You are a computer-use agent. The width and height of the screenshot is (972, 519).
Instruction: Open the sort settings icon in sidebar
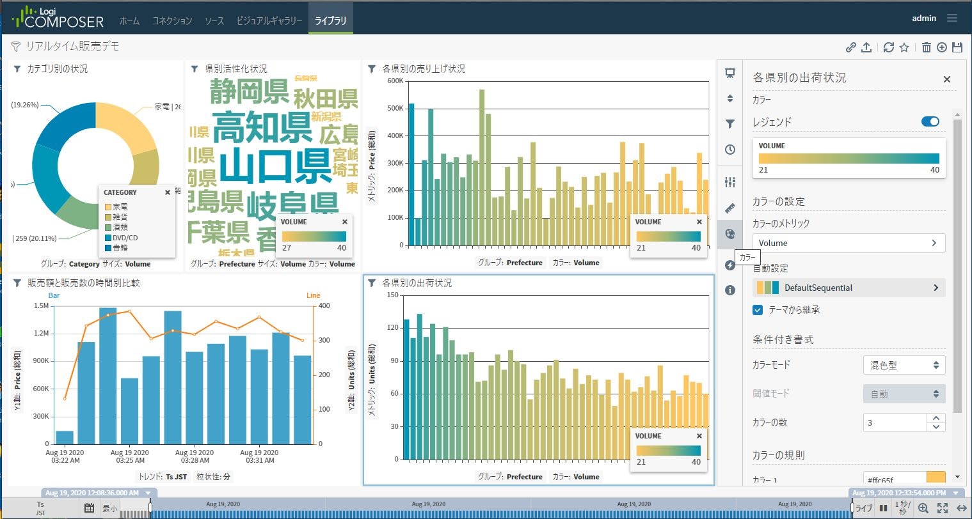(x=729, y=98)
